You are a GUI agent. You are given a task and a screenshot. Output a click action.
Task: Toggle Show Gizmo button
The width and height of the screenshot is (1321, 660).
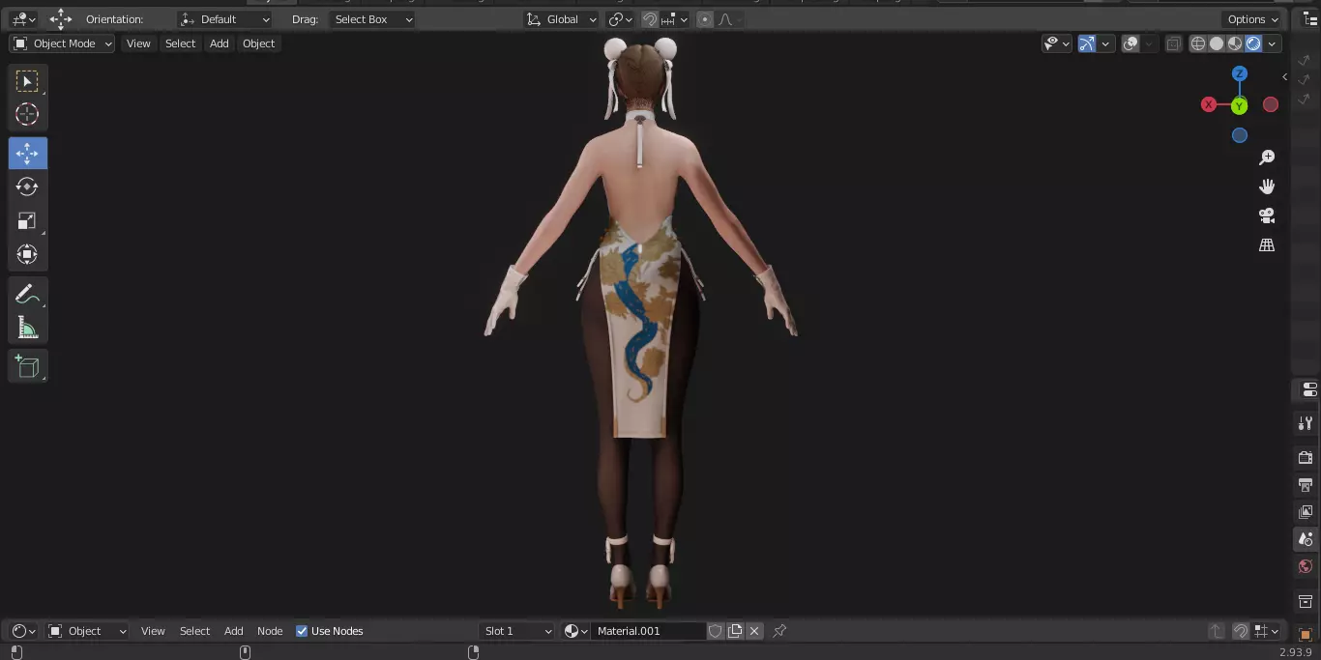[x=1087, y=43]
